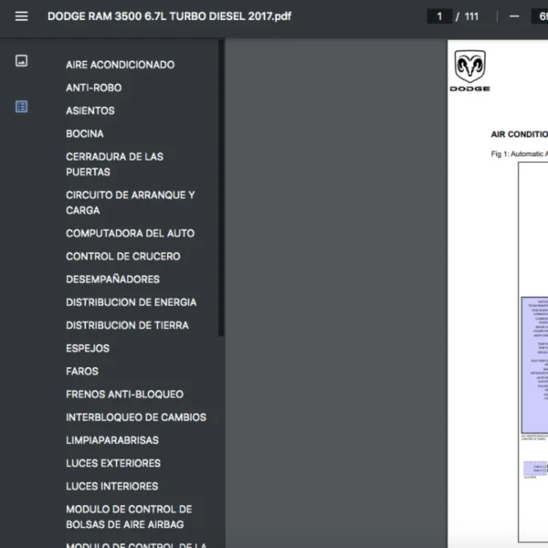Click the zoom out minus button
This screenshot has width=548, height=548.
pos(514,16)
